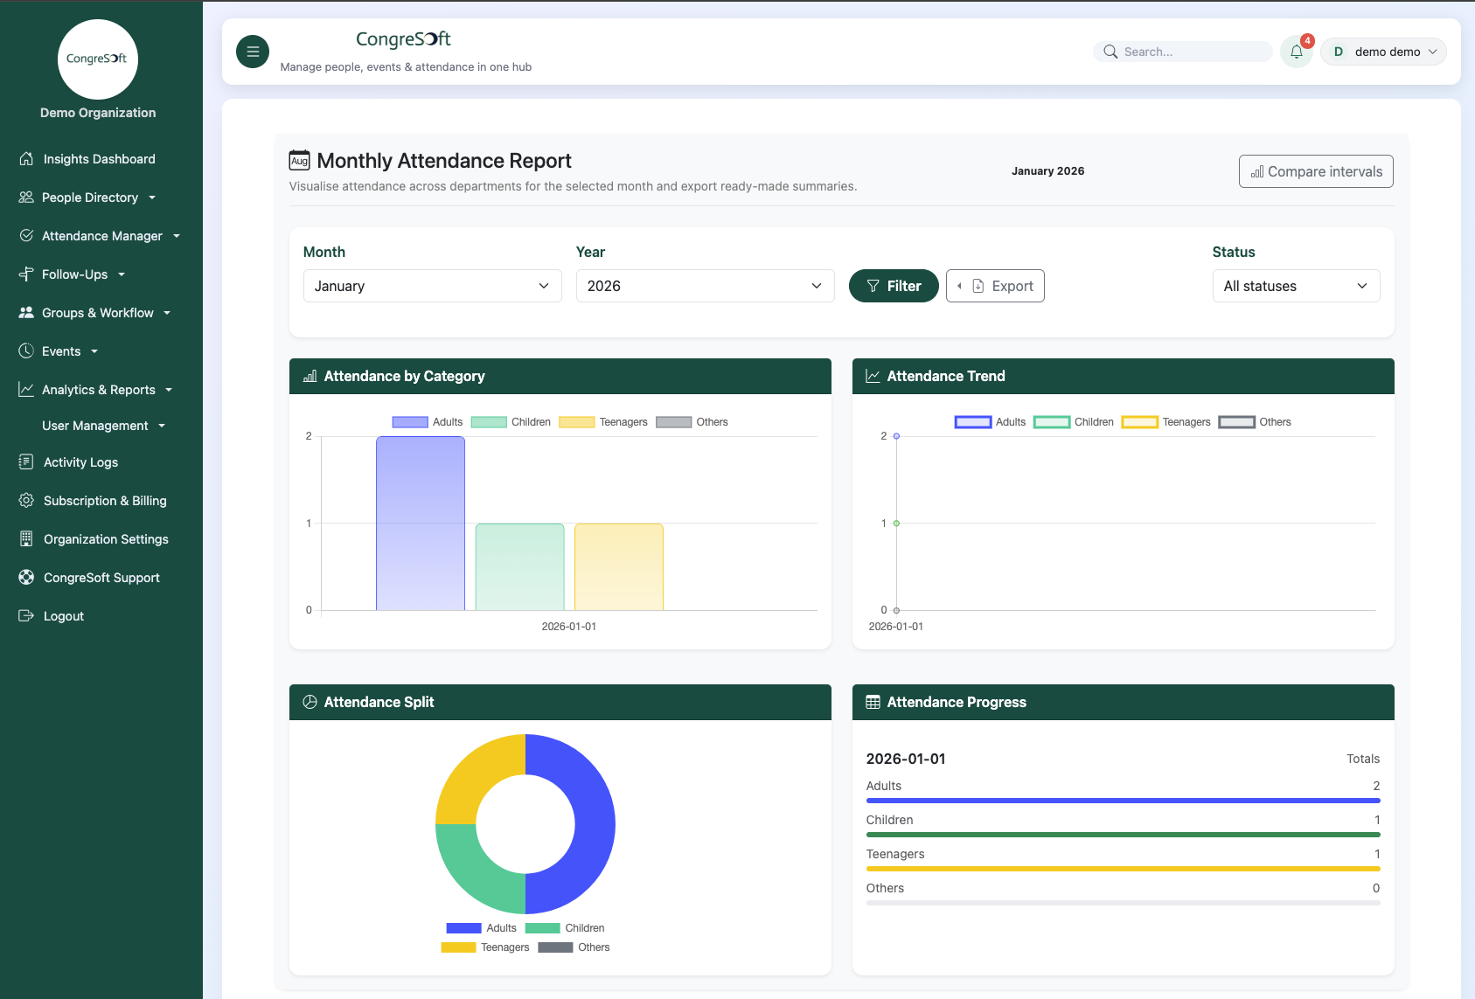Click the hamburger menu toggle button

(x=253, y=52)
